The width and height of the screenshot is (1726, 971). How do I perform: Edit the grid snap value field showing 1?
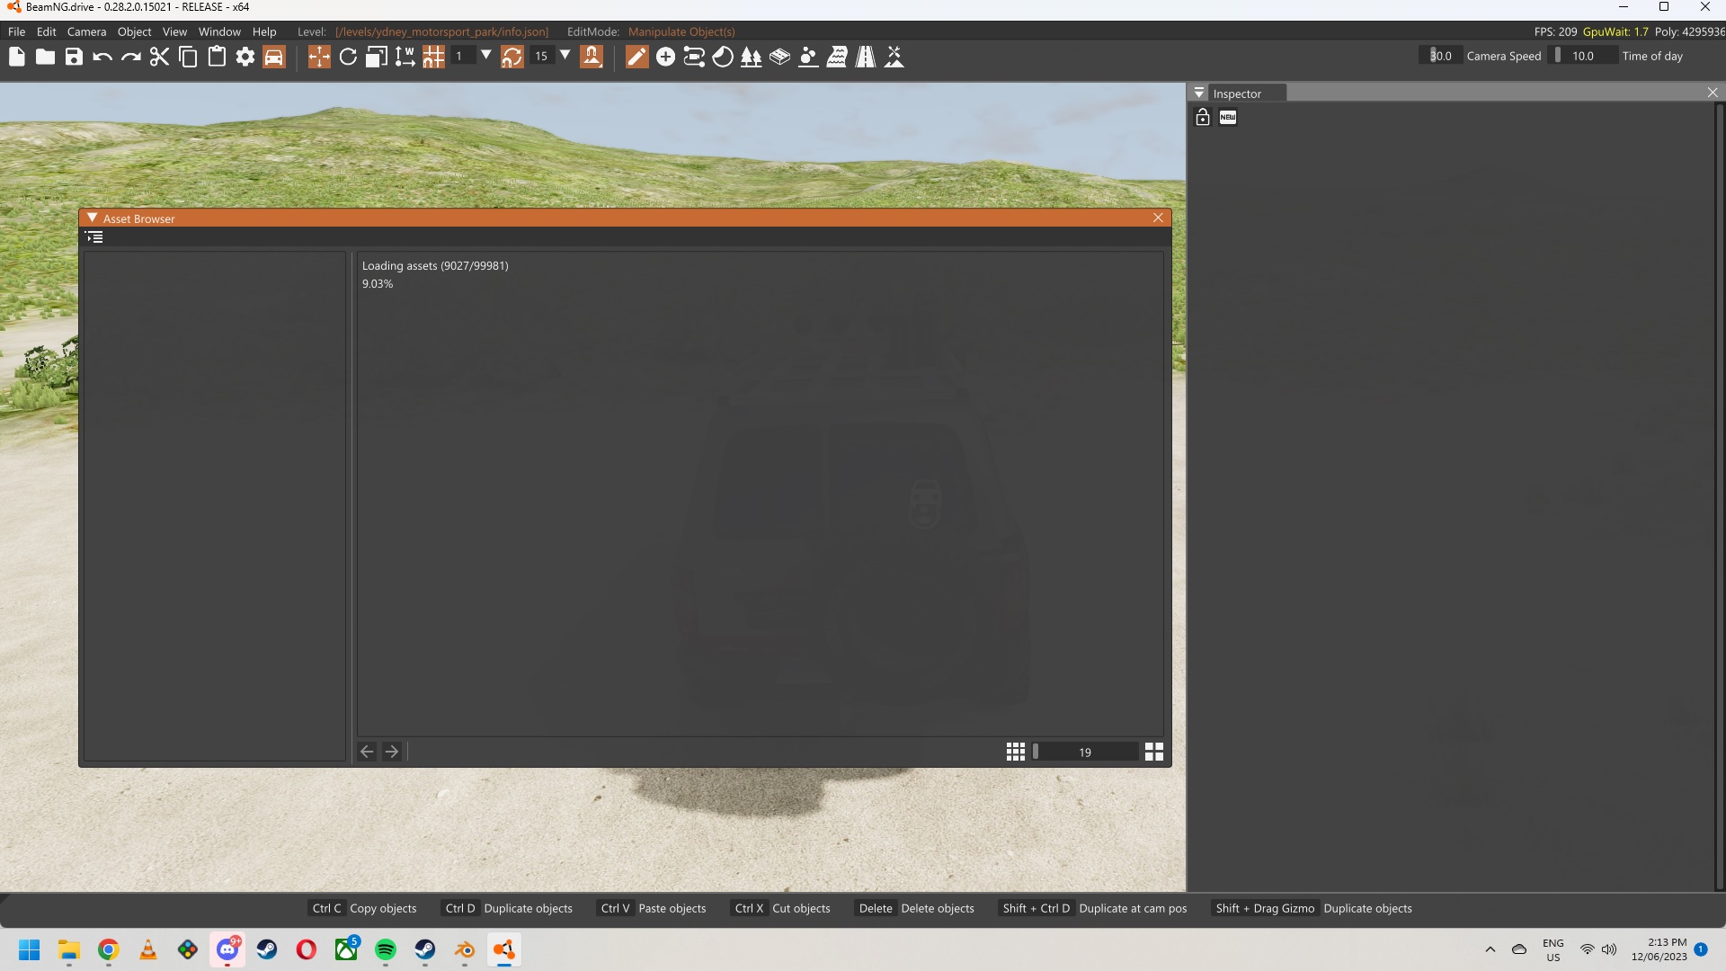(463, 56)
